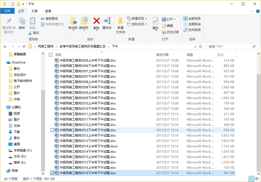Click the red Delete (删除) icon
261x182 pixels.
click(x=96, y=21)
